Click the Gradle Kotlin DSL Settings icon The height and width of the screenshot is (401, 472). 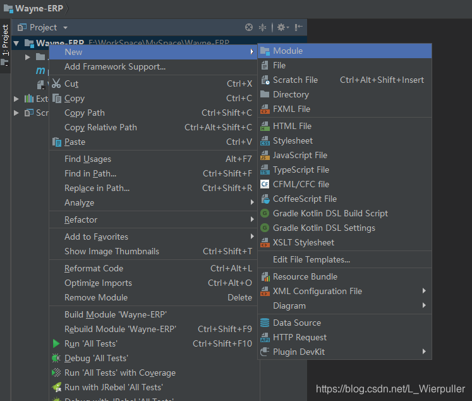coord(265,228)
